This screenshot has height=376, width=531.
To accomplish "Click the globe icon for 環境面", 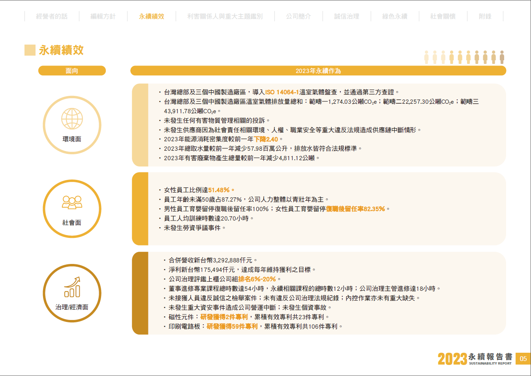I will click(x=72, y=119).
